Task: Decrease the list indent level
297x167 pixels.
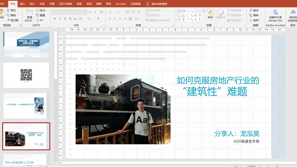Action: coord(127,12)
